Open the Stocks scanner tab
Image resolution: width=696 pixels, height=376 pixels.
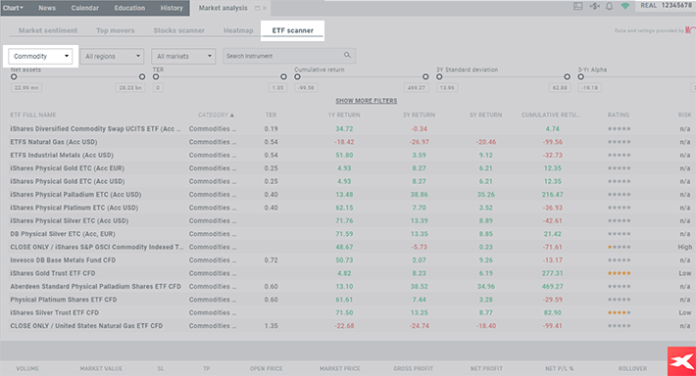(178, 30)
